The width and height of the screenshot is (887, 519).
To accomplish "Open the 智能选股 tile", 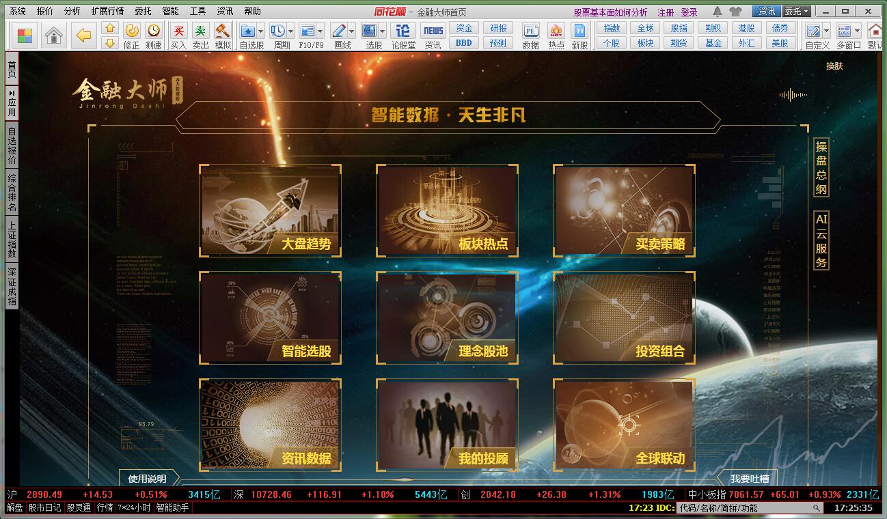I will 270,318.
